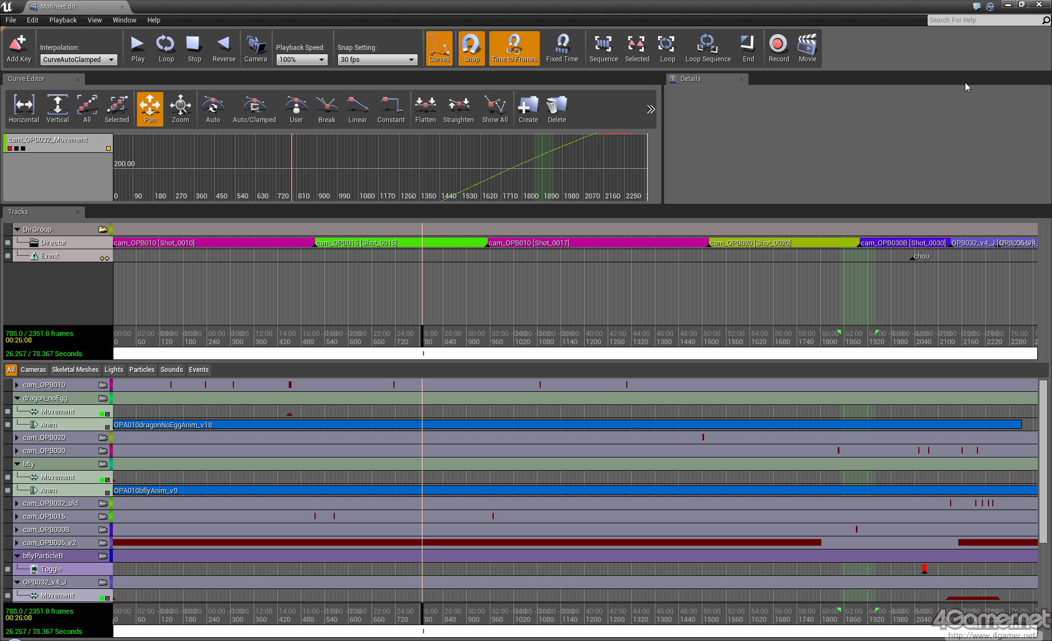Expand the cam_OPB010 group
Image resolution: width=1052 pixels, height=641 pixels.
pos(17,385)
